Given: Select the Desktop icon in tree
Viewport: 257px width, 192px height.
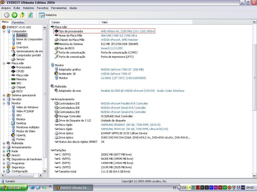Looking at the screenshot, I should coord(14,123).
